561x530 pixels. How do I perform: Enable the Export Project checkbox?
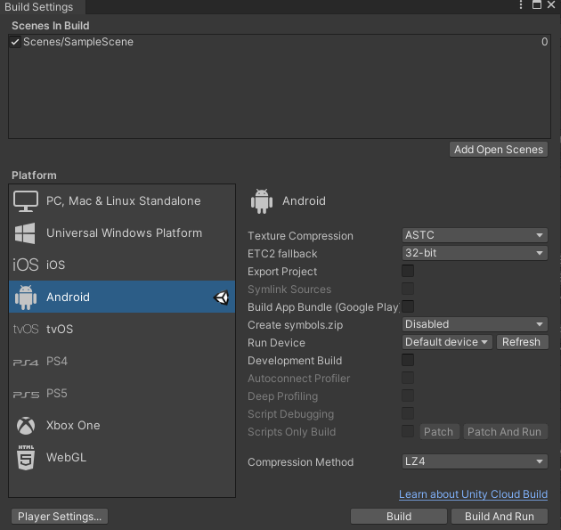pos(408,272)
